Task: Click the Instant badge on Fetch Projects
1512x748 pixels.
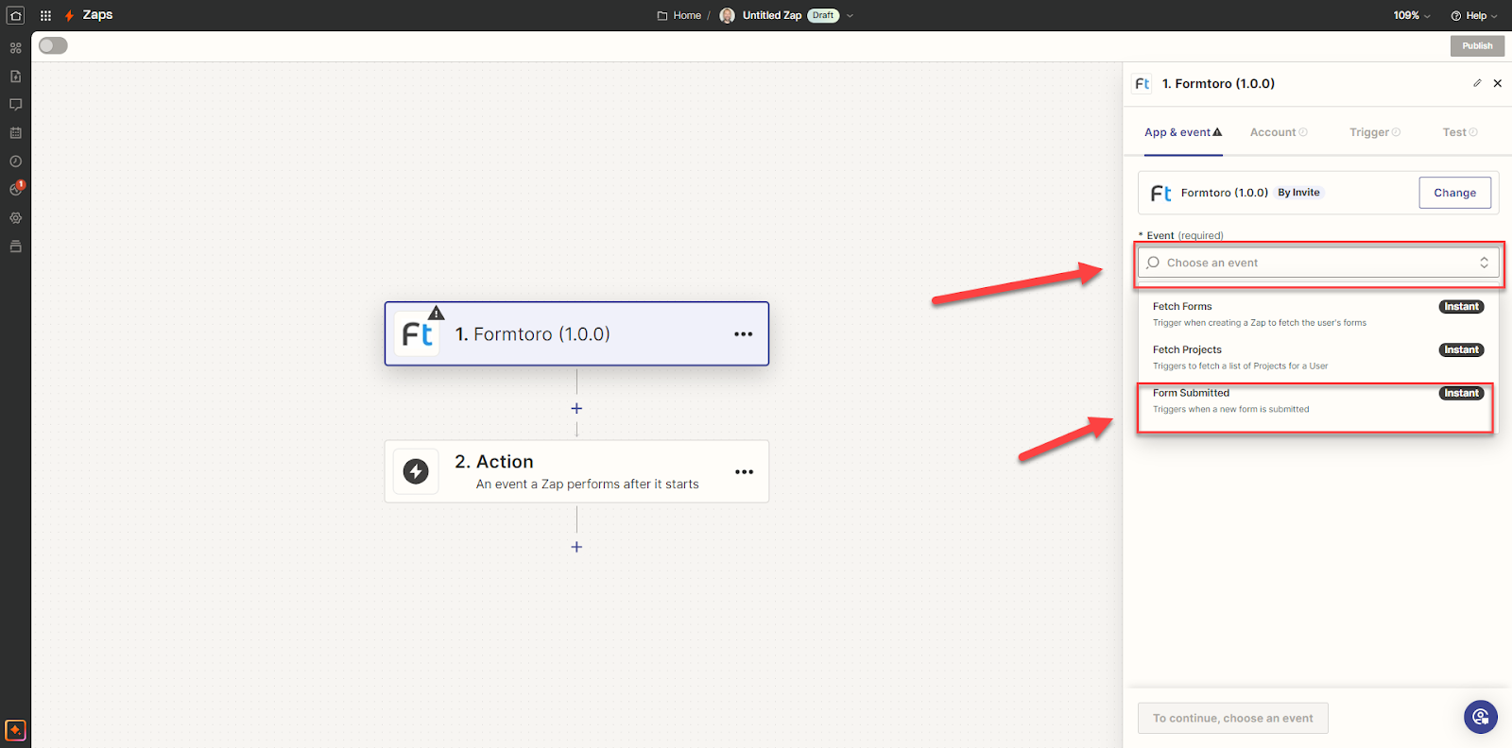Action: pyautogui.click(x=1461, y=350)
